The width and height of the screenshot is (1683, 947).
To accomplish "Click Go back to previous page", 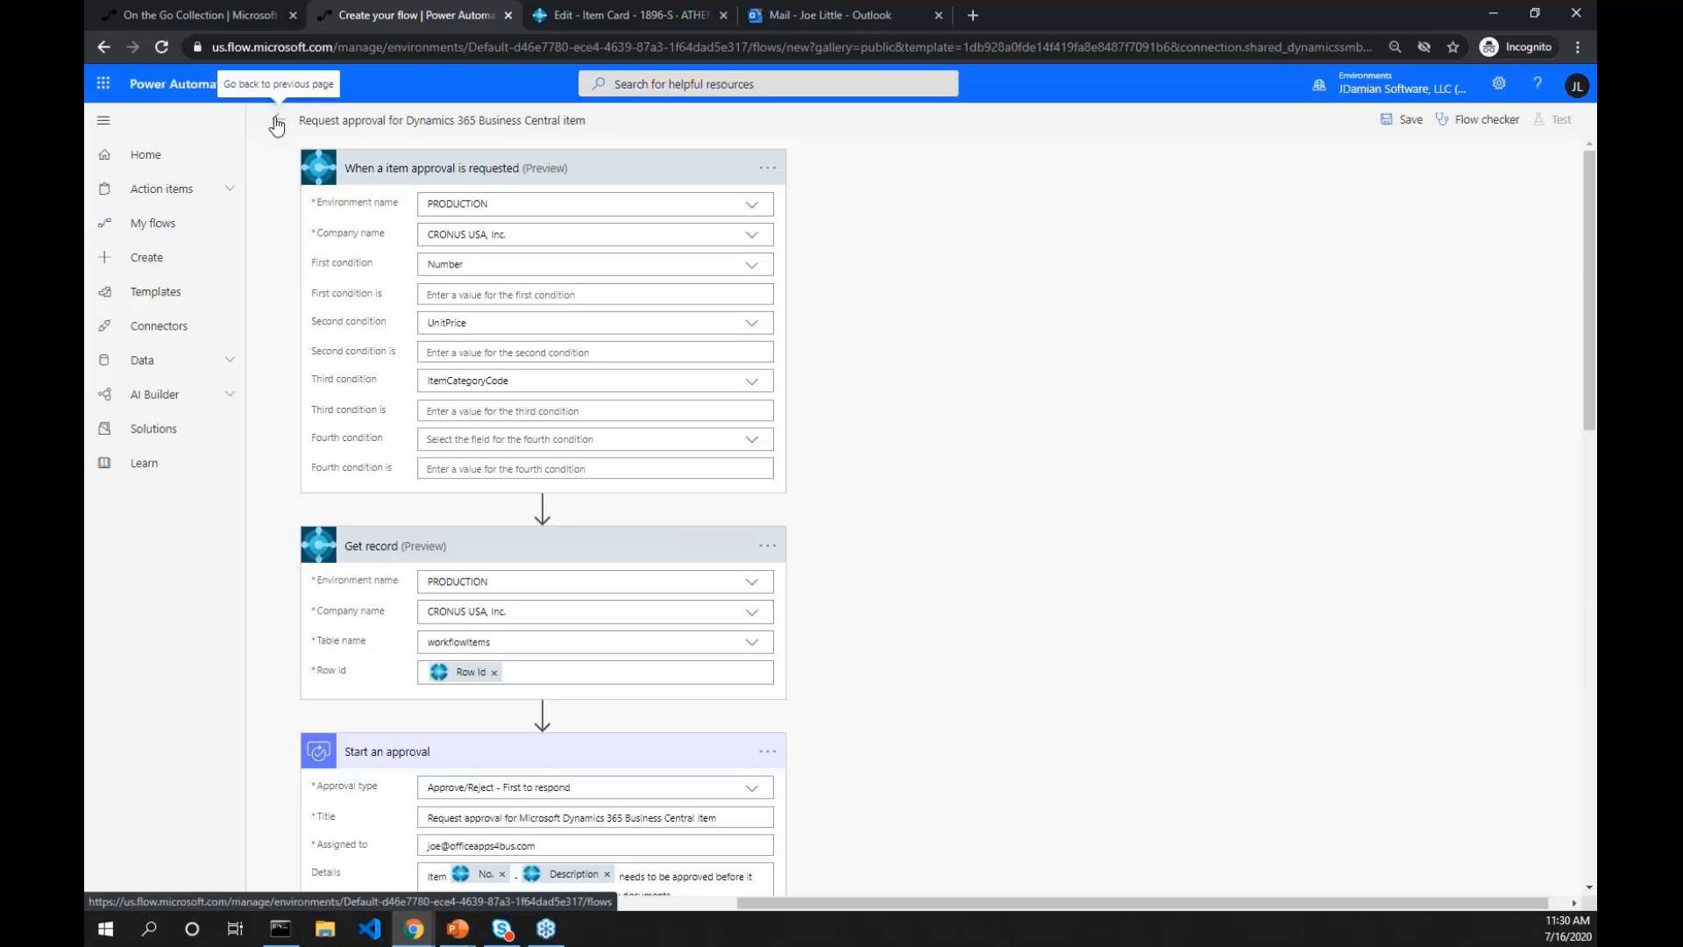I will [x=278, y=121].
